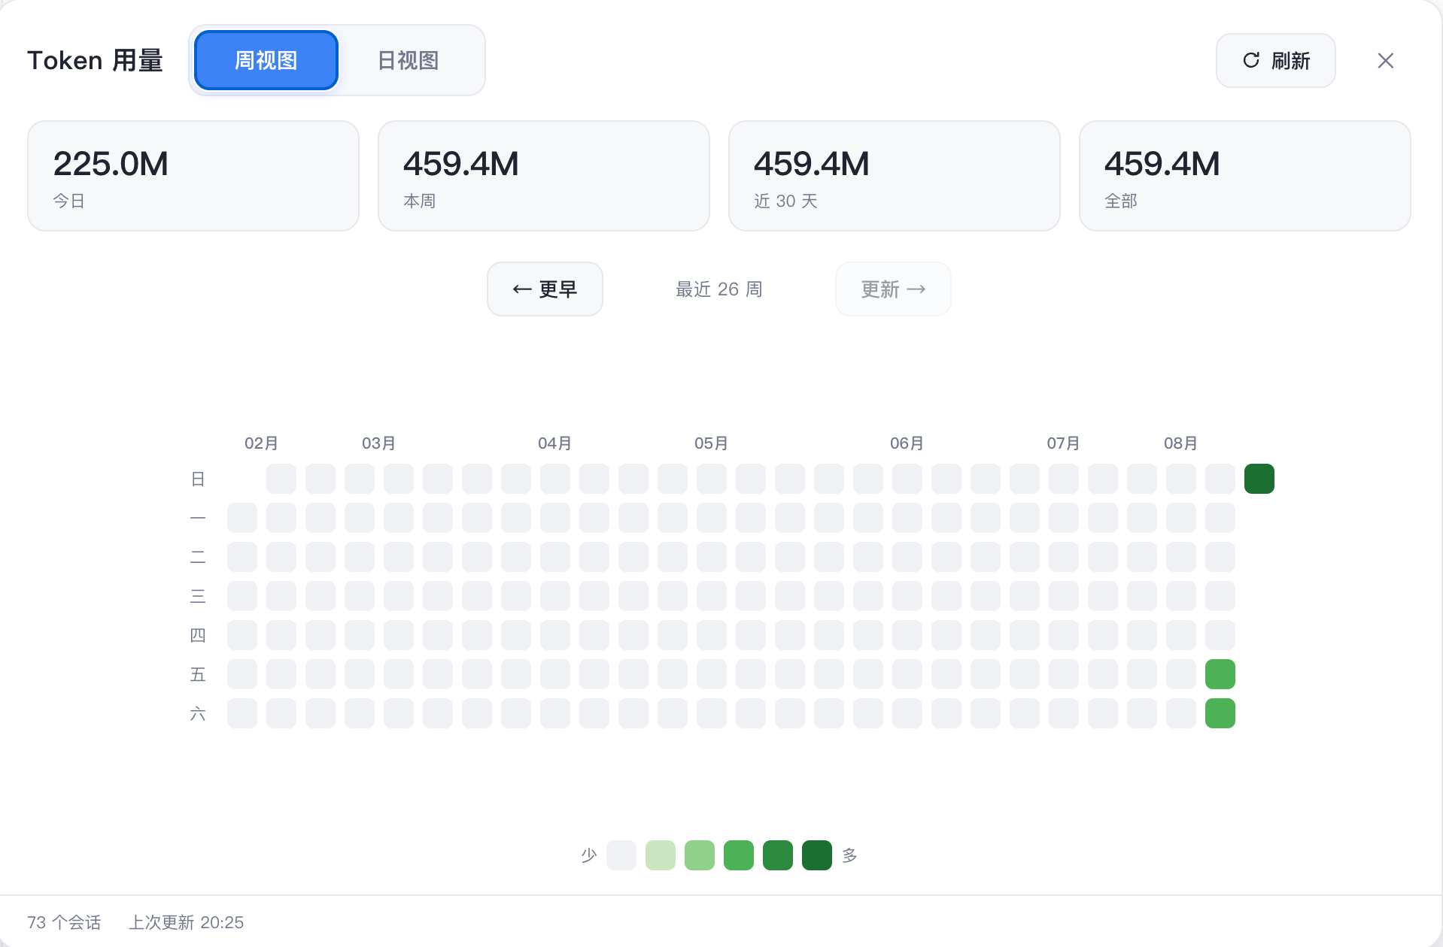The width and height of the screenshot is (1443, 947).
Task: Close the Token 用量 dialog
Action: [x=1385, y=60]
